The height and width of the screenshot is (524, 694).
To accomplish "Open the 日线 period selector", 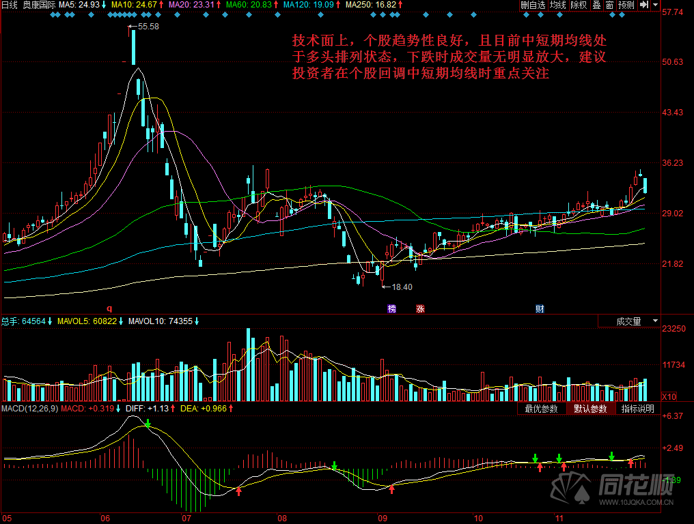I will click(x=10, y=5).
